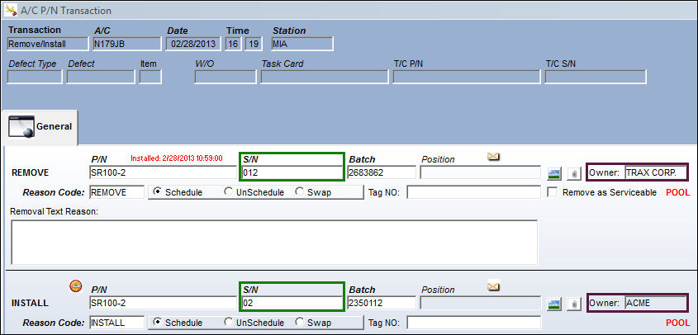Click the INSTALL Batch field 2350112
The height and width of the screenshot is (335, 698).
pyautogui.click(x=382, y=303)
